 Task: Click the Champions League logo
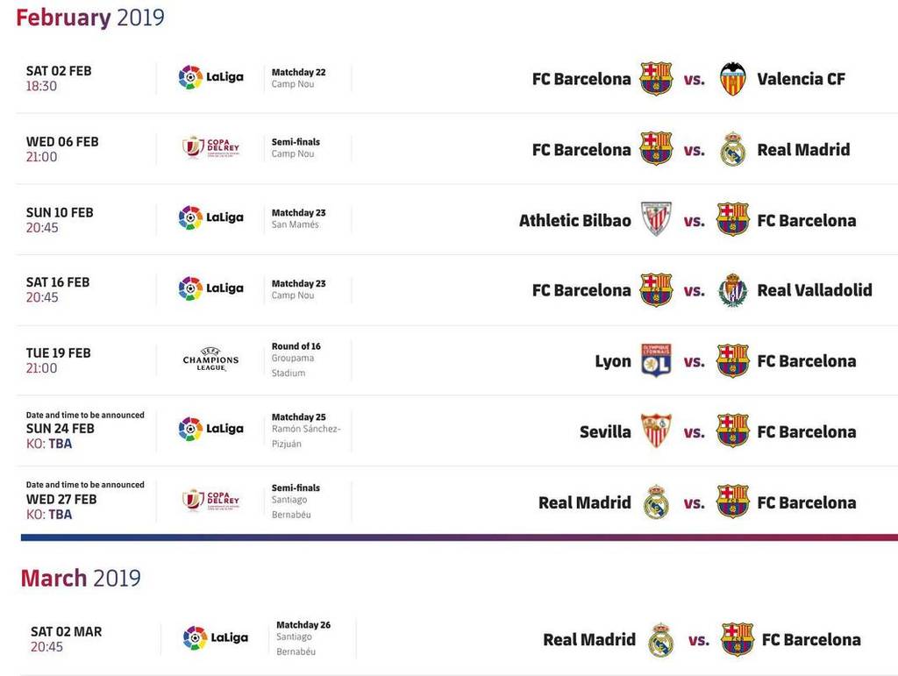point(210,360)
